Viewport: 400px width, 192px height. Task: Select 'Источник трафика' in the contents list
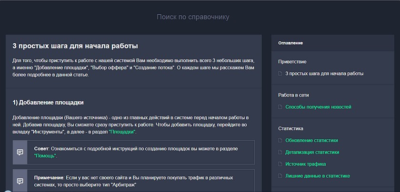[305, 164]
